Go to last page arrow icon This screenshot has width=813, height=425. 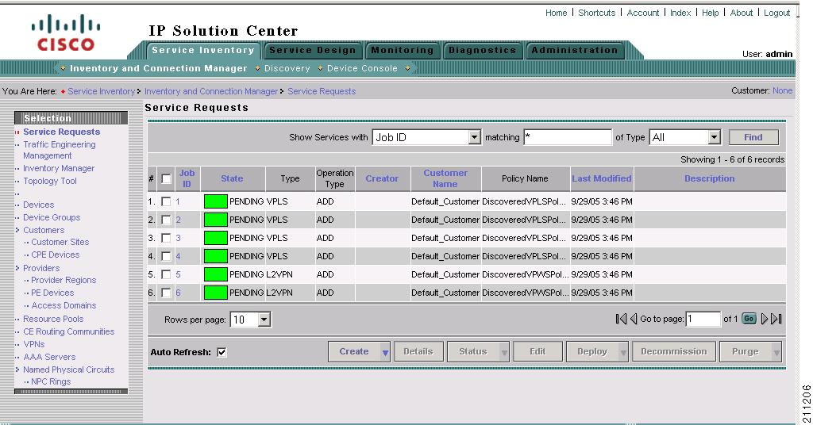pos(776,319)
